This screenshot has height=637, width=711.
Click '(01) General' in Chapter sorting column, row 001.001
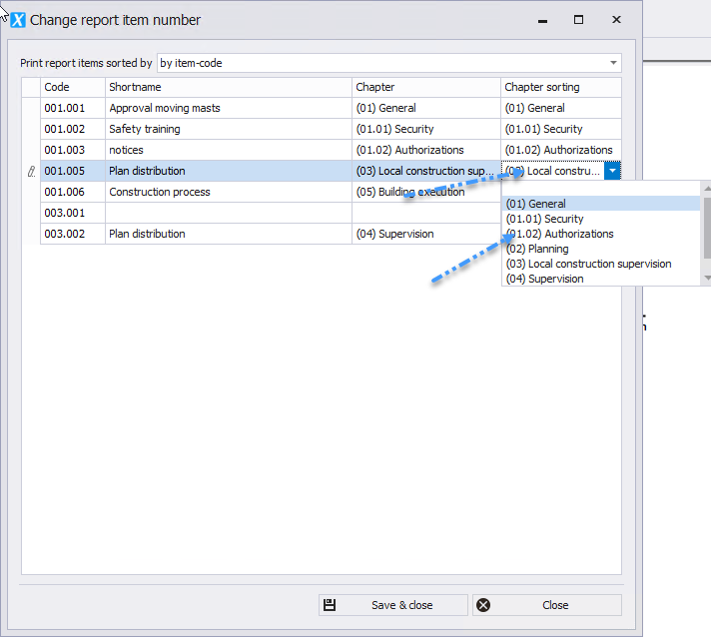561,108
